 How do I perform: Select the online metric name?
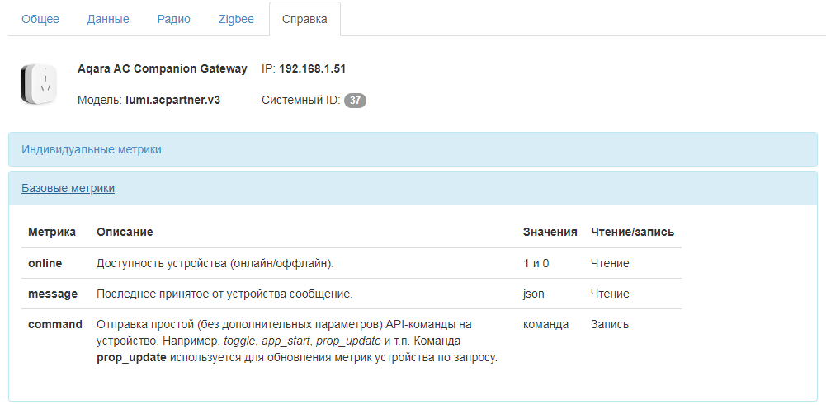[x=45, y=263]
